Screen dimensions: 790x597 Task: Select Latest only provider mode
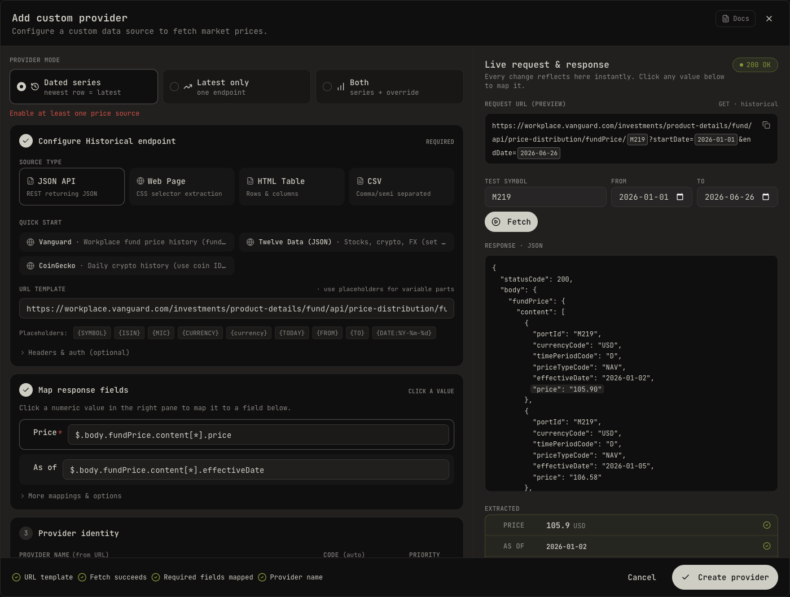click(x=236, y=87)
